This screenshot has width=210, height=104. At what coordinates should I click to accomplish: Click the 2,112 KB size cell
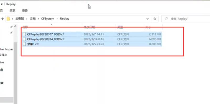(155, 34)
